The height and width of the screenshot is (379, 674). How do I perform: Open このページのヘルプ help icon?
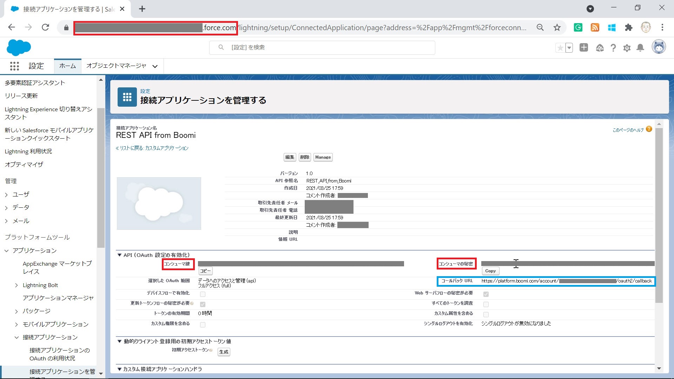pyautogui.click(x=649, y=129)
